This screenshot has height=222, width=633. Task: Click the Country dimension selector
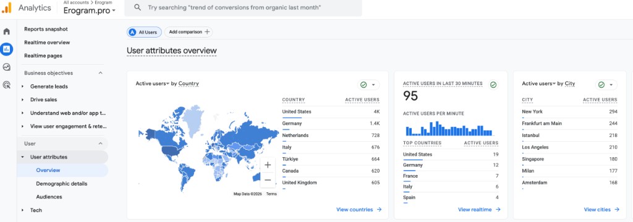[189, 83]
